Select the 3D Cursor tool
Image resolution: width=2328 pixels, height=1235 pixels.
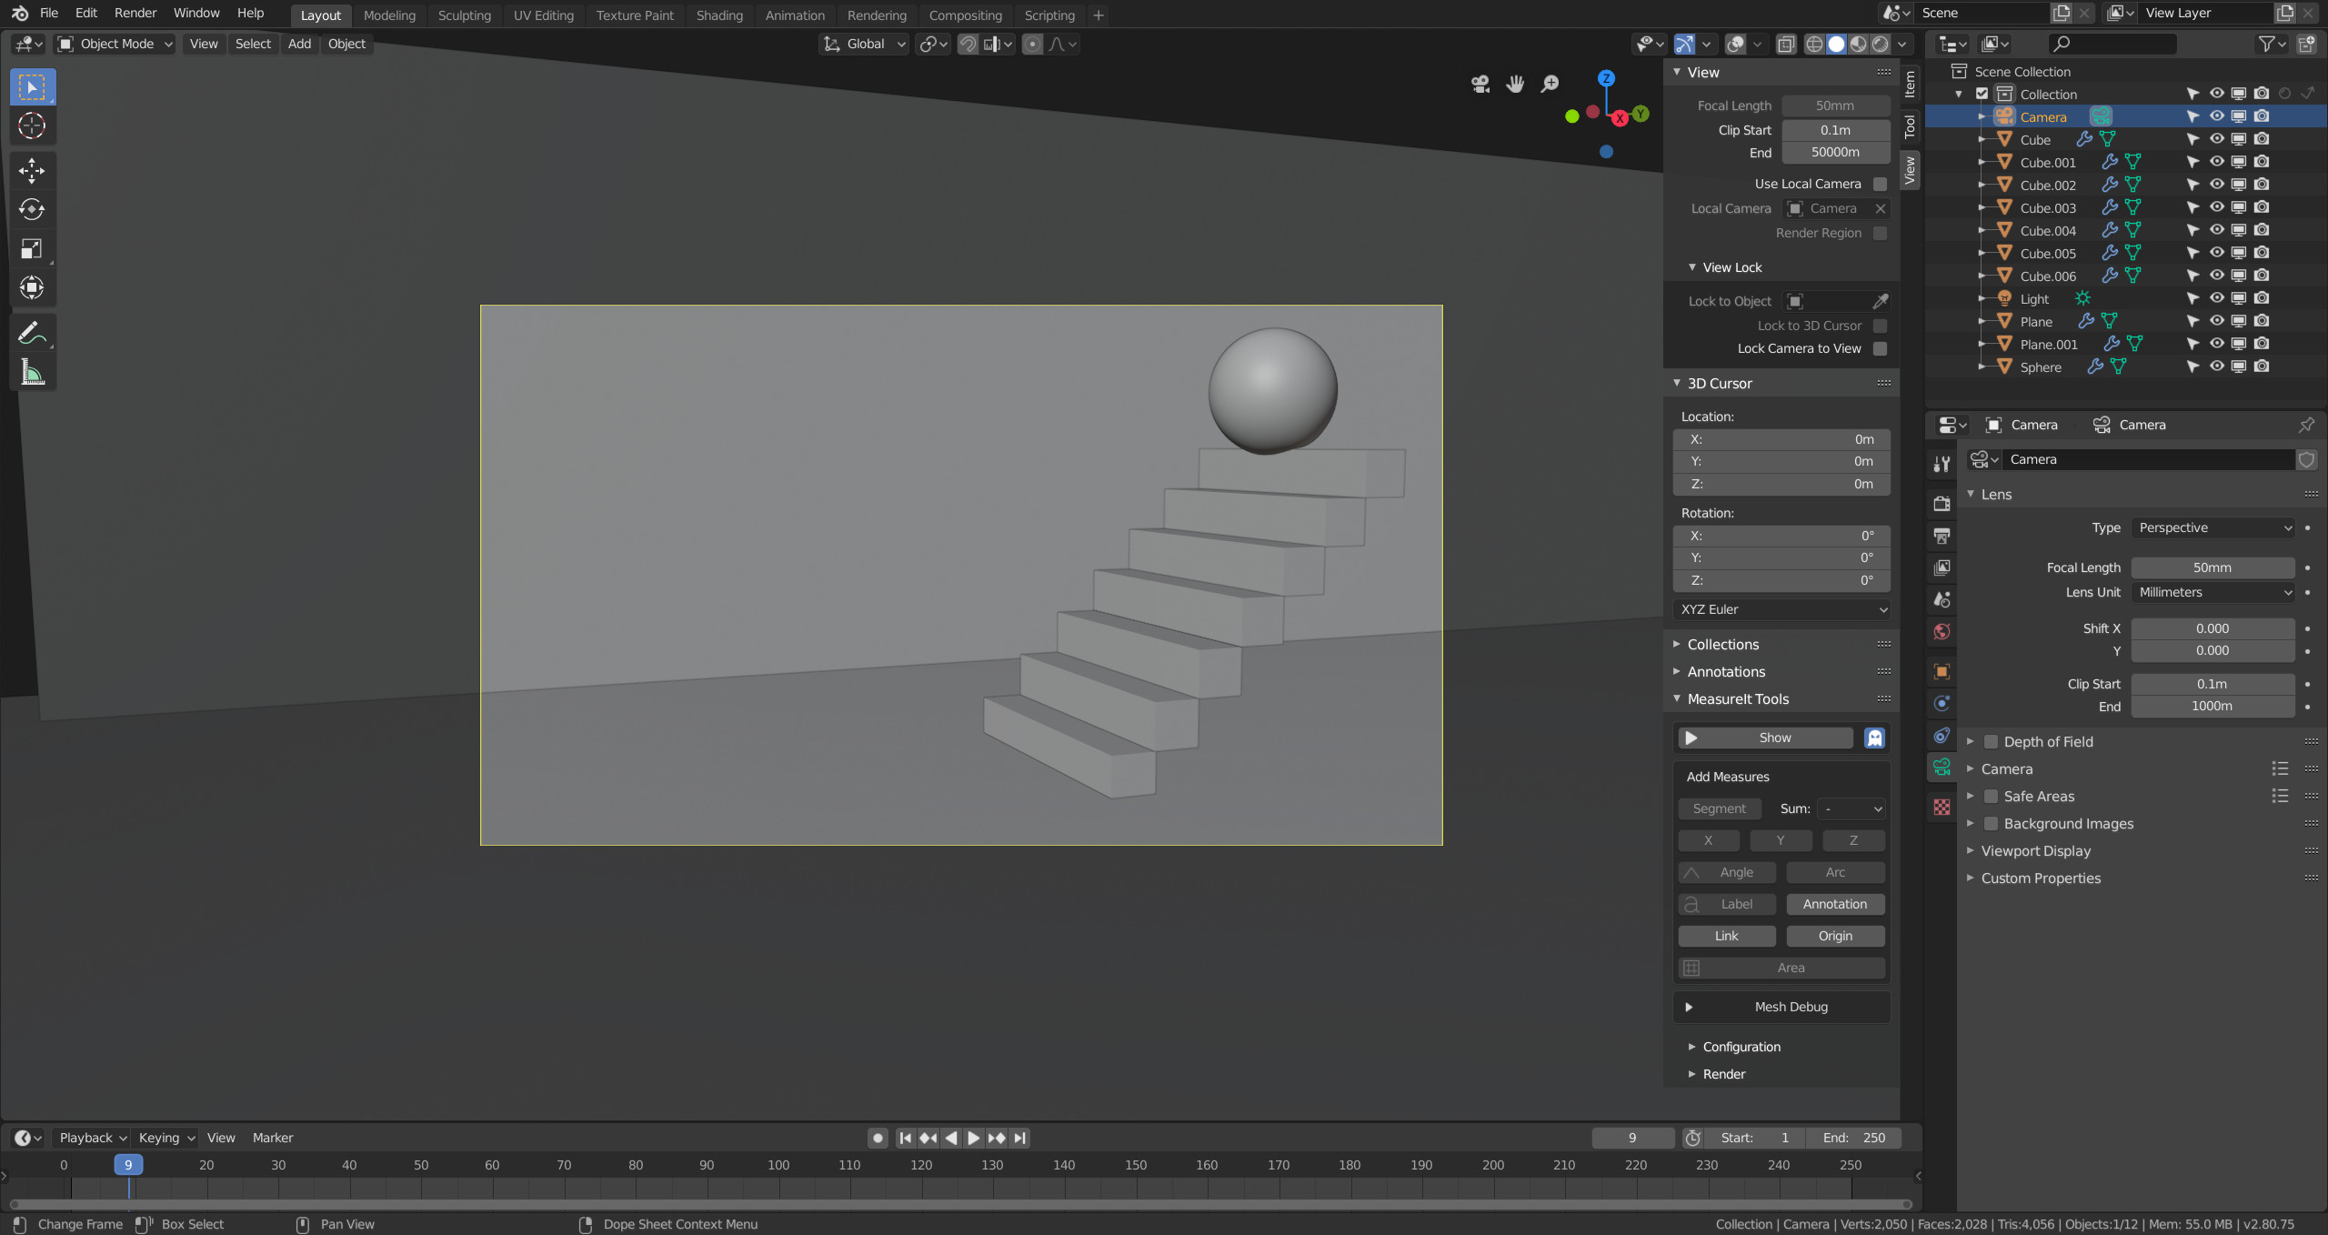tap(32, 126)
